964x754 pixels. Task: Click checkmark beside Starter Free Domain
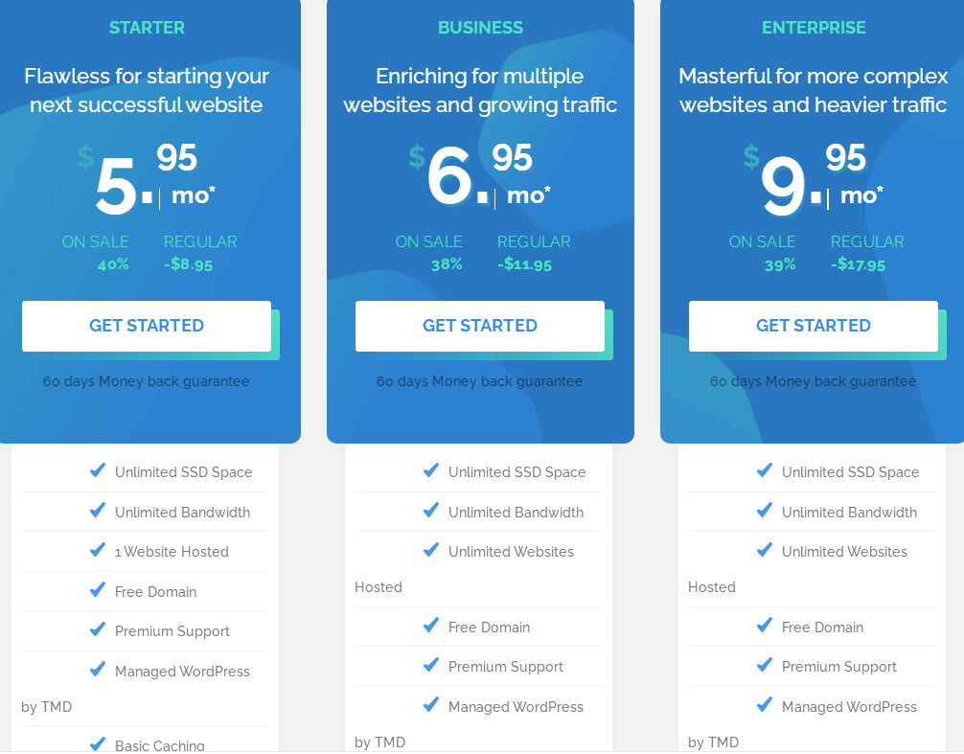98,590
